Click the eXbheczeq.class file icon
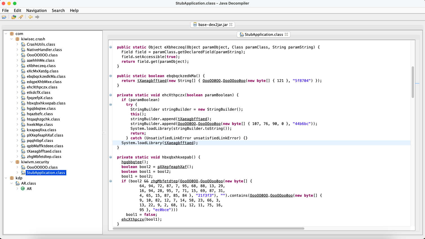The image size is (425, 239). point(23,66)
